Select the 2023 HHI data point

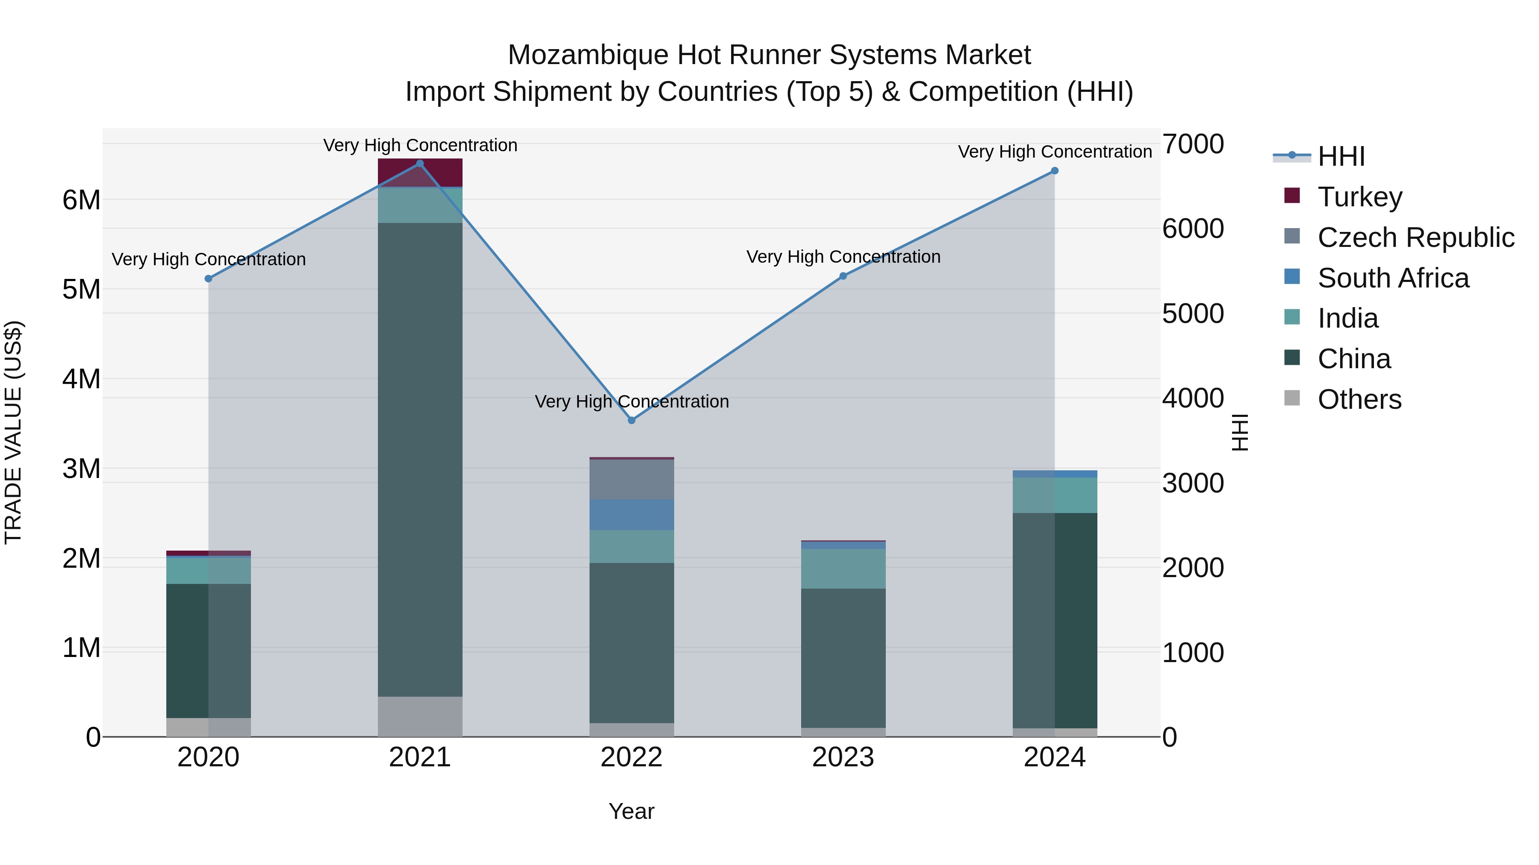point(843,276)
